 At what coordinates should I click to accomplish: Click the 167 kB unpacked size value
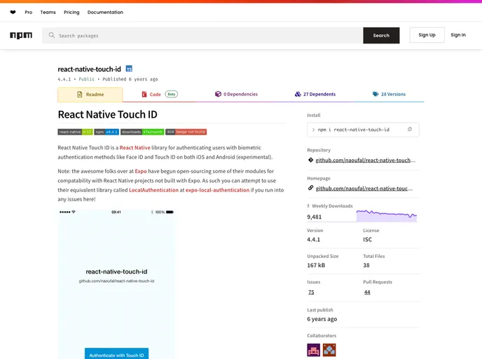coord(316,265)
